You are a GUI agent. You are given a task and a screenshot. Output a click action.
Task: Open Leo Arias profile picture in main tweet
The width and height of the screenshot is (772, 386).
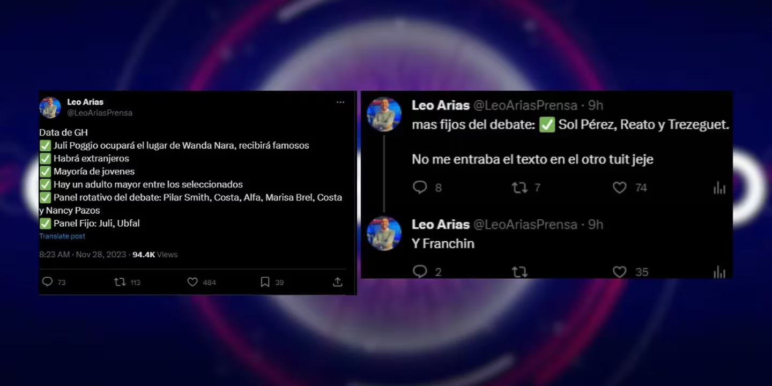coord(50,107)
